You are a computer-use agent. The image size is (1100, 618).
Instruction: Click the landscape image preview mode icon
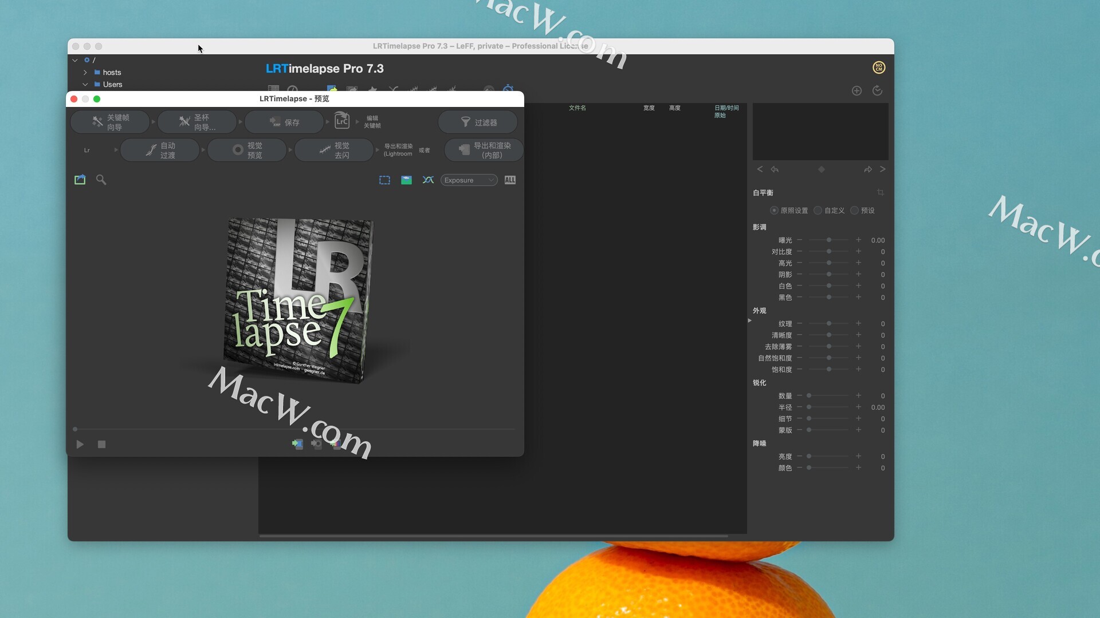406,180
